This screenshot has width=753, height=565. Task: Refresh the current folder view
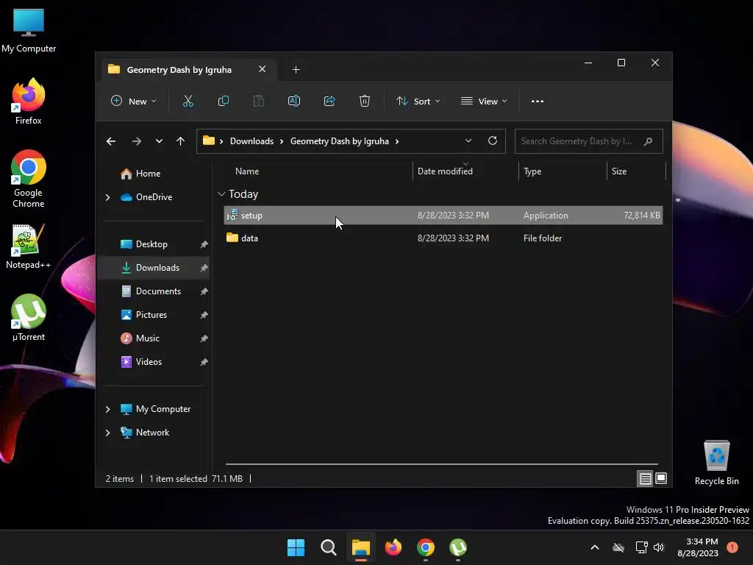click(x=492, y=141)
